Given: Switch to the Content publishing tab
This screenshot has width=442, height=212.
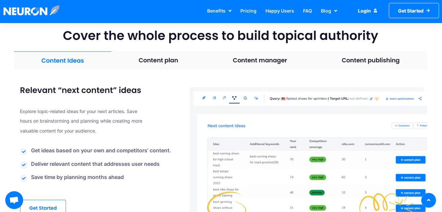Looking at the screenshot, I should 371,60.
